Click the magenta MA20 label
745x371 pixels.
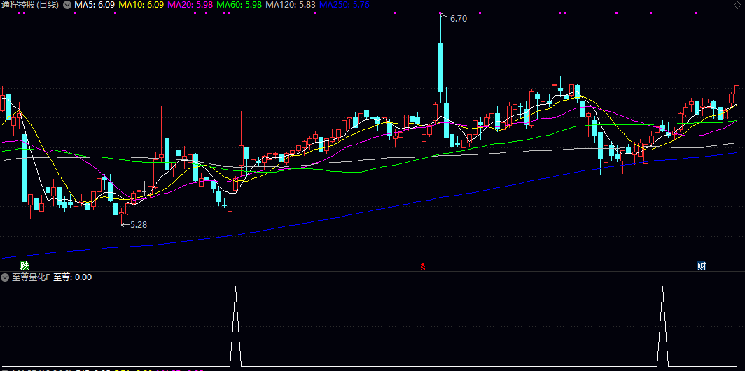click(190, 5)
